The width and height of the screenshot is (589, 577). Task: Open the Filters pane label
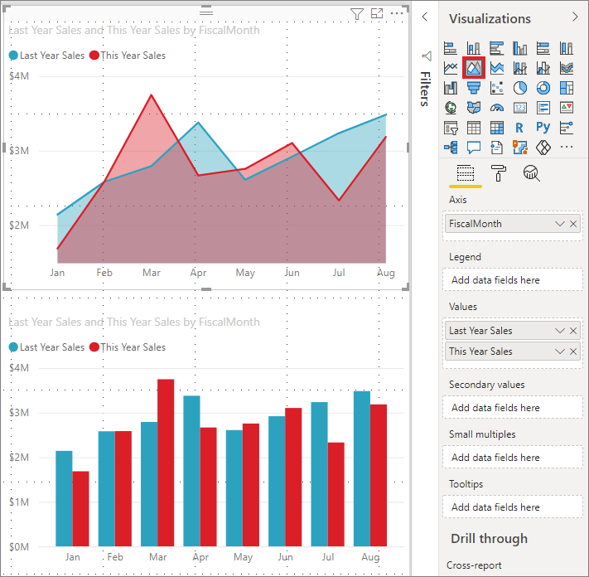[425, 89]
